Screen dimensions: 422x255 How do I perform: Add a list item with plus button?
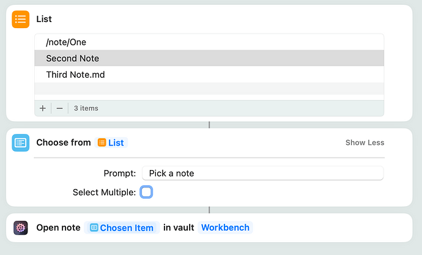coord(43,108)
